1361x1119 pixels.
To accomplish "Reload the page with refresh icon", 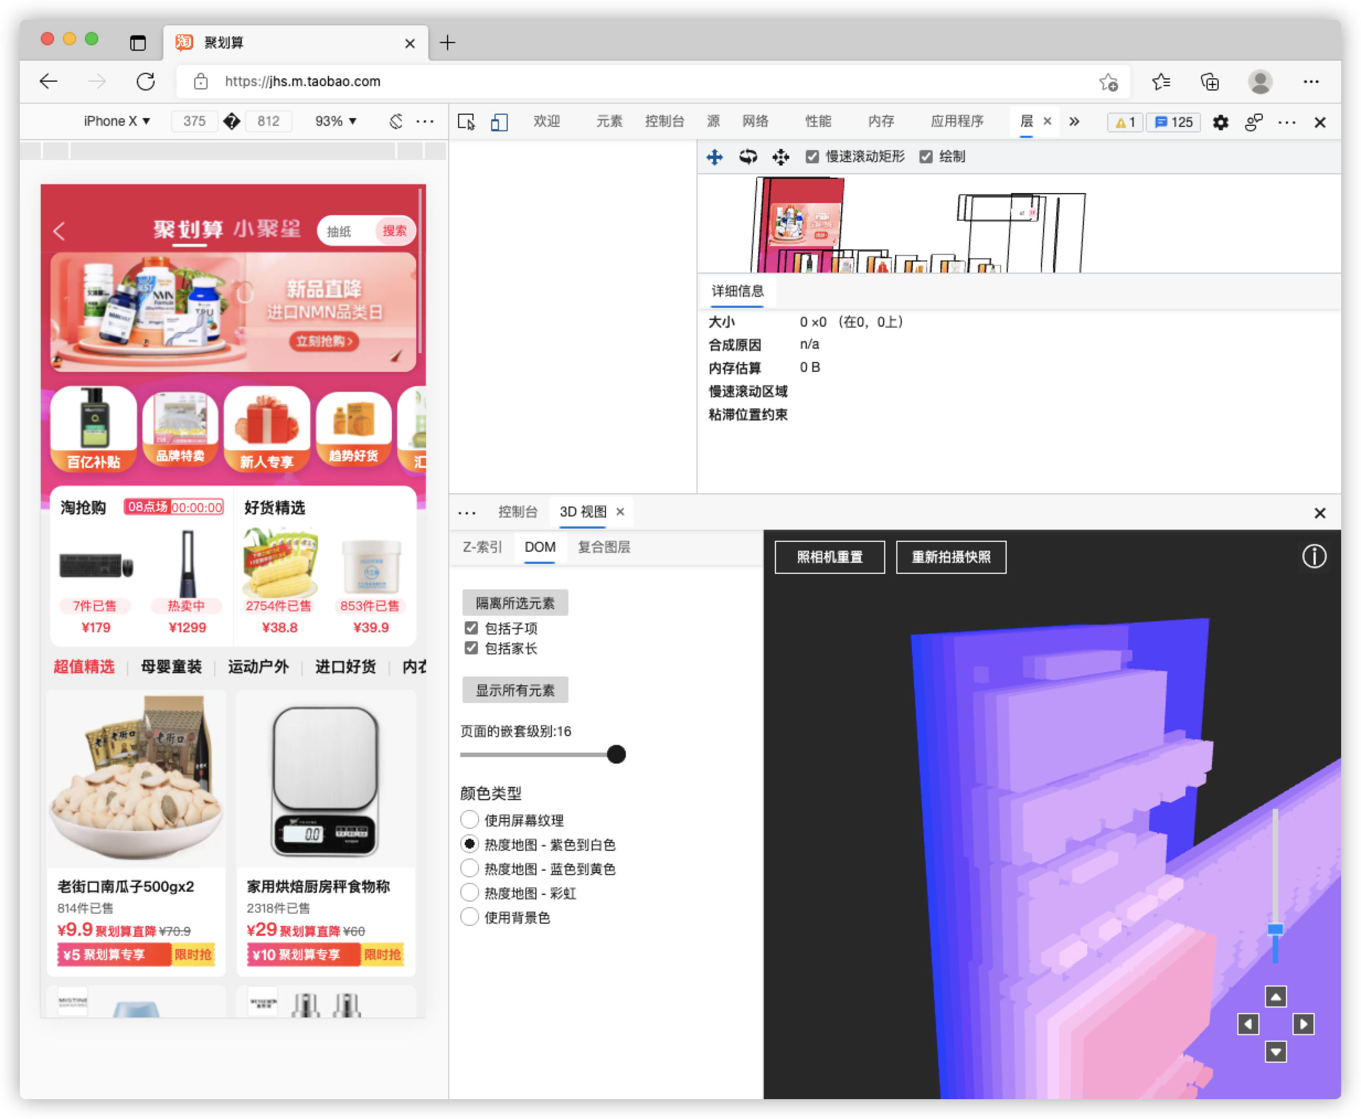I will pyautogui.click(x=146, y=81).
